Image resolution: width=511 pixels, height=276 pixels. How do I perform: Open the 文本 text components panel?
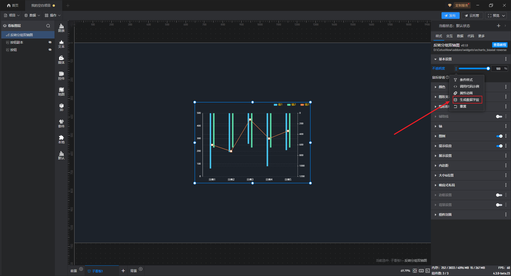pyautogui.click(x=61, y=44)
